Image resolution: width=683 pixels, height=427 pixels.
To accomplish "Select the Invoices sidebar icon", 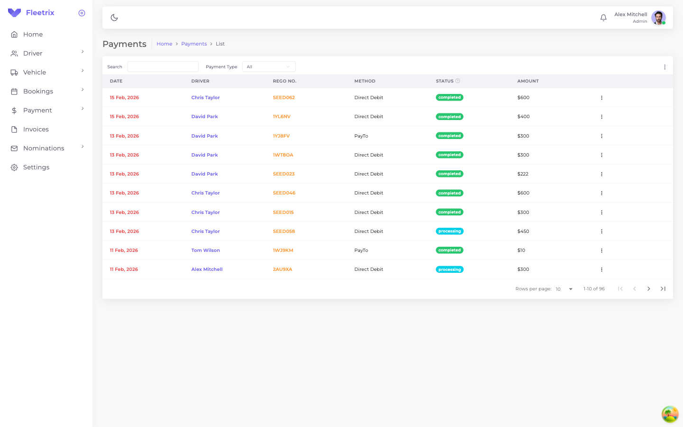I will (14, 129).
